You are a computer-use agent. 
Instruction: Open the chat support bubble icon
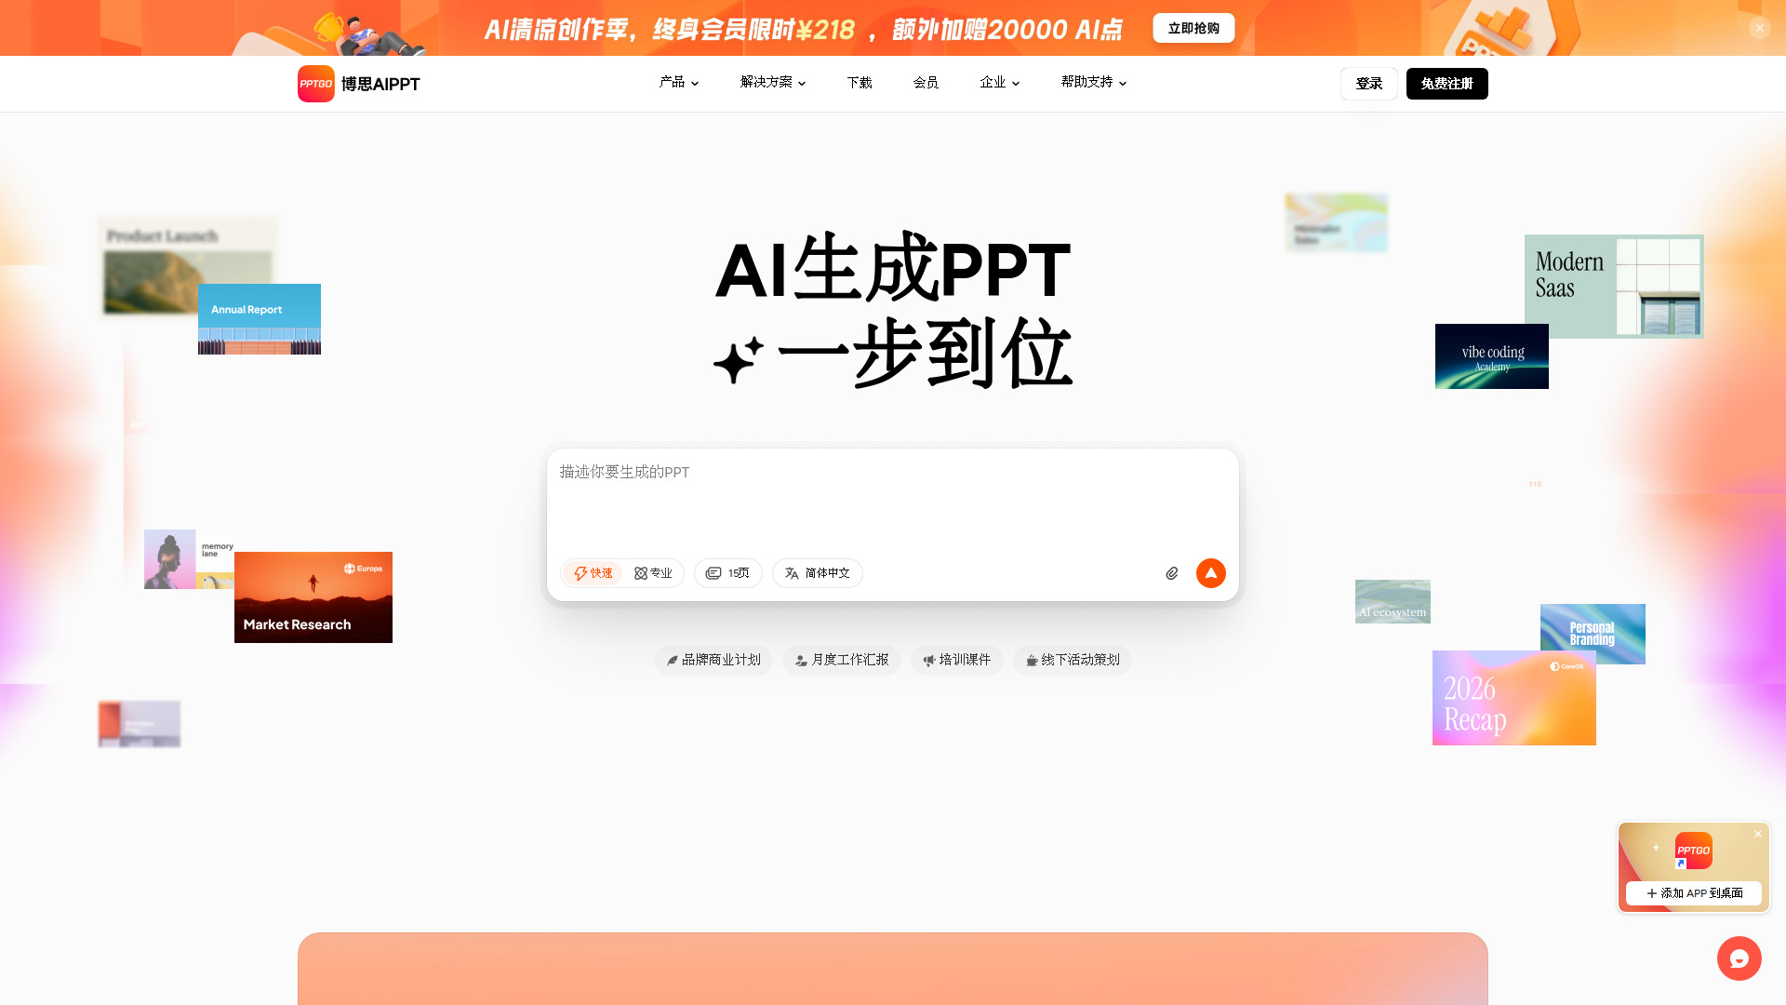[1739, 958]
